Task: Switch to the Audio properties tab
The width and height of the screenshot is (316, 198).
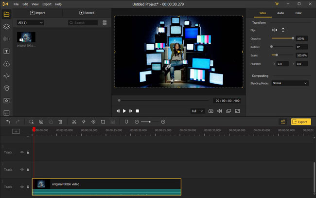Action: [x=281, y=13]
